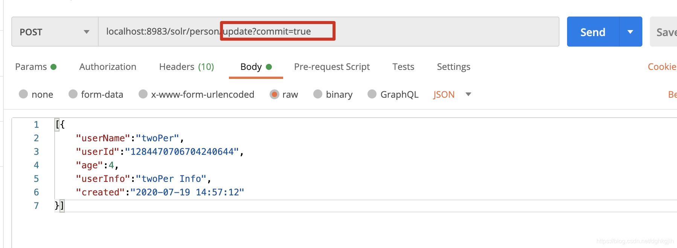The height and width of the screenshot is (248, 677).
Task: Click the "2020-07-19 14:57:12" value
Action: click(187, 192)
